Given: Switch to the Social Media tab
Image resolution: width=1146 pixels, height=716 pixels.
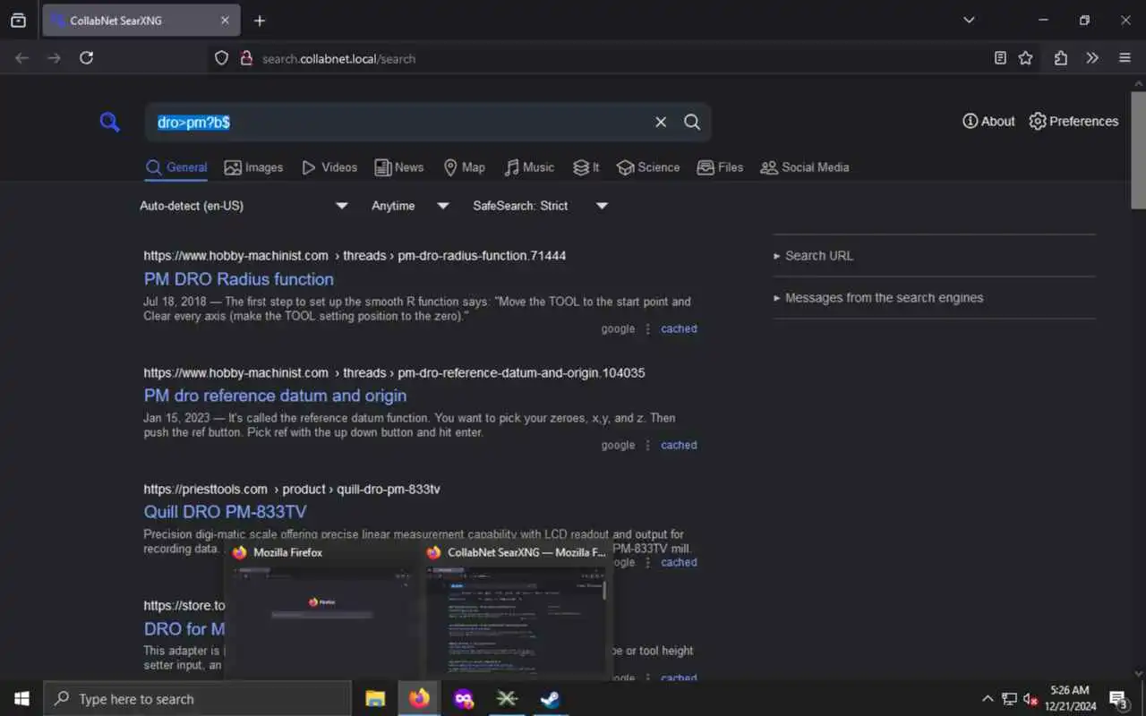Looking at the screenshot, I should 804,167.
